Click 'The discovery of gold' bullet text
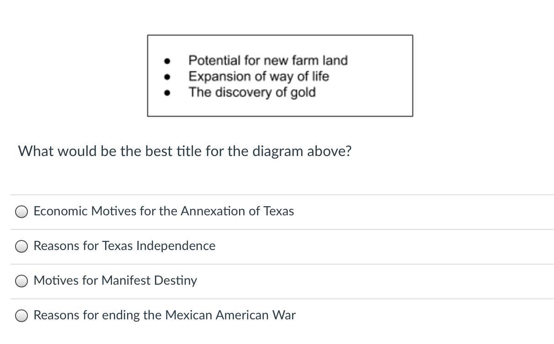 (x=252, y=92)
